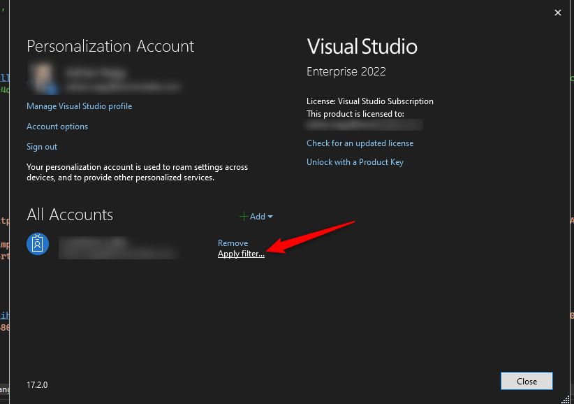Click the Personalization Account heading
This screenshot has width=574, height=404.
click(110, 47)
